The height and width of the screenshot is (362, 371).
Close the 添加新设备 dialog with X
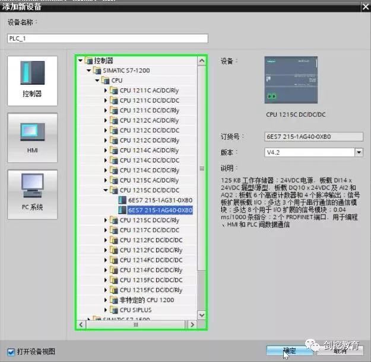coord(366,7)
